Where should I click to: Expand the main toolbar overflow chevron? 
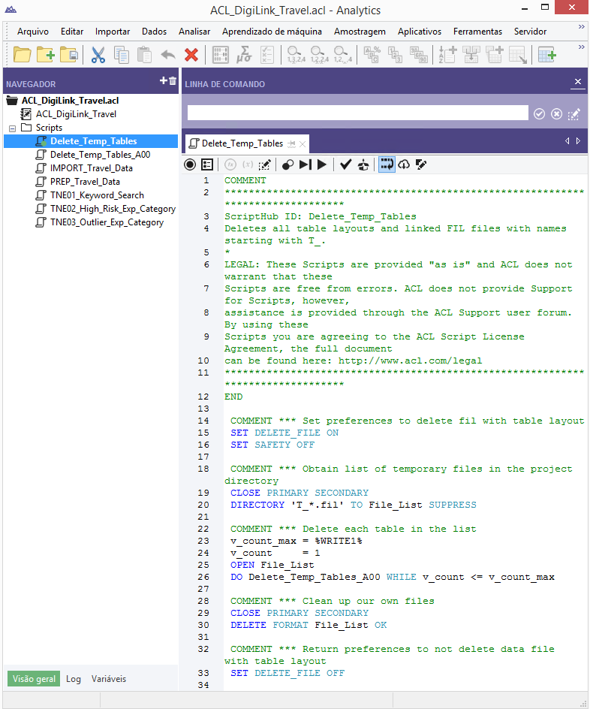[x=581, y=48]
